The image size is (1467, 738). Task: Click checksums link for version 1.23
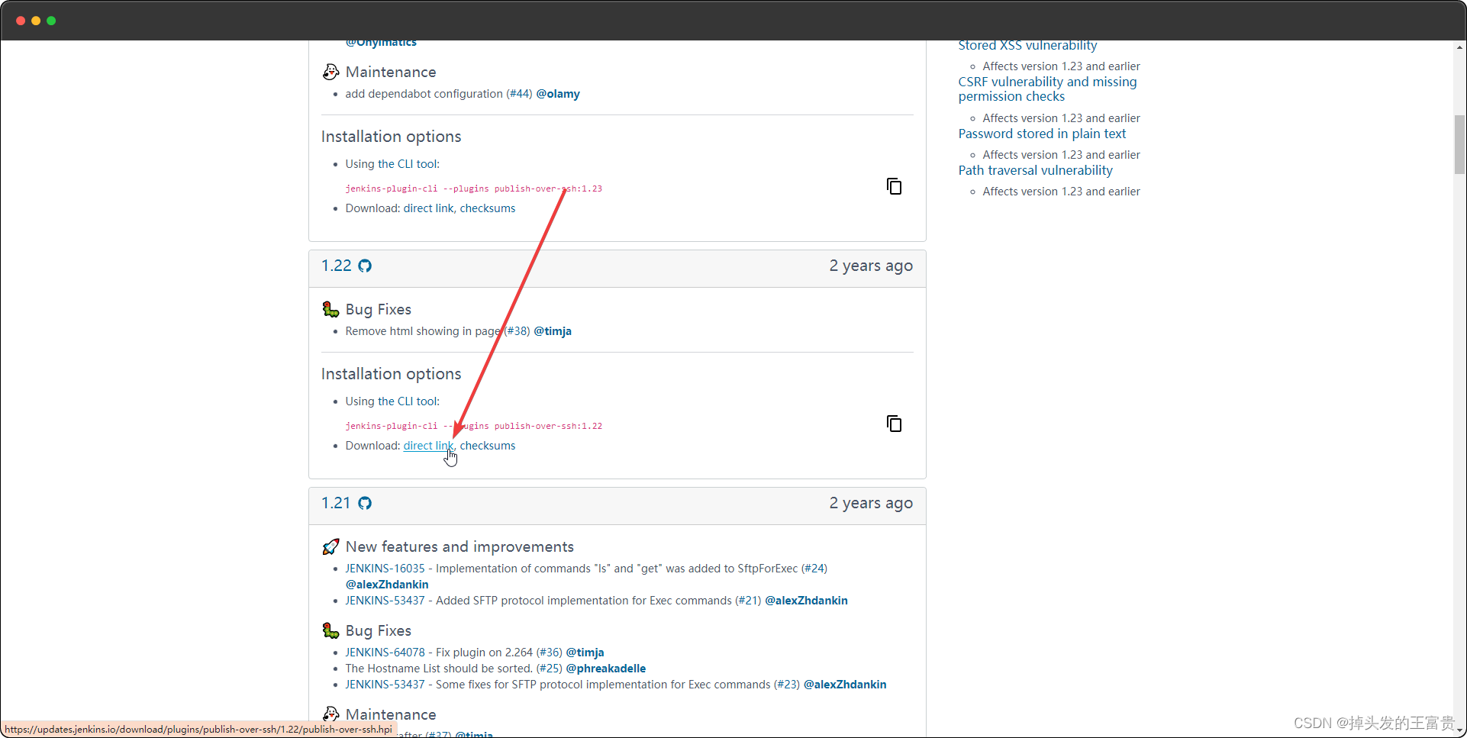488,208
